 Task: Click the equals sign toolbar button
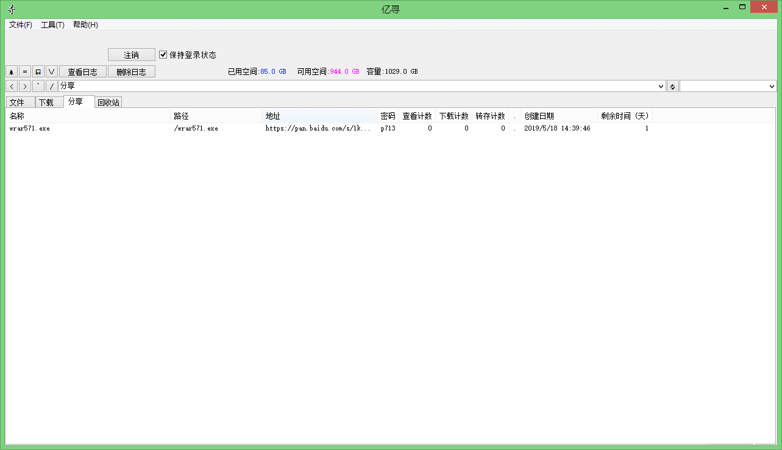click(25, 72)
